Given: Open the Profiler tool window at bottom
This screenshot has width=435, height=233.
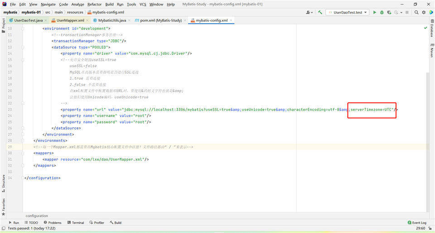Looking at the screenshot, I should tap(97, 223).
